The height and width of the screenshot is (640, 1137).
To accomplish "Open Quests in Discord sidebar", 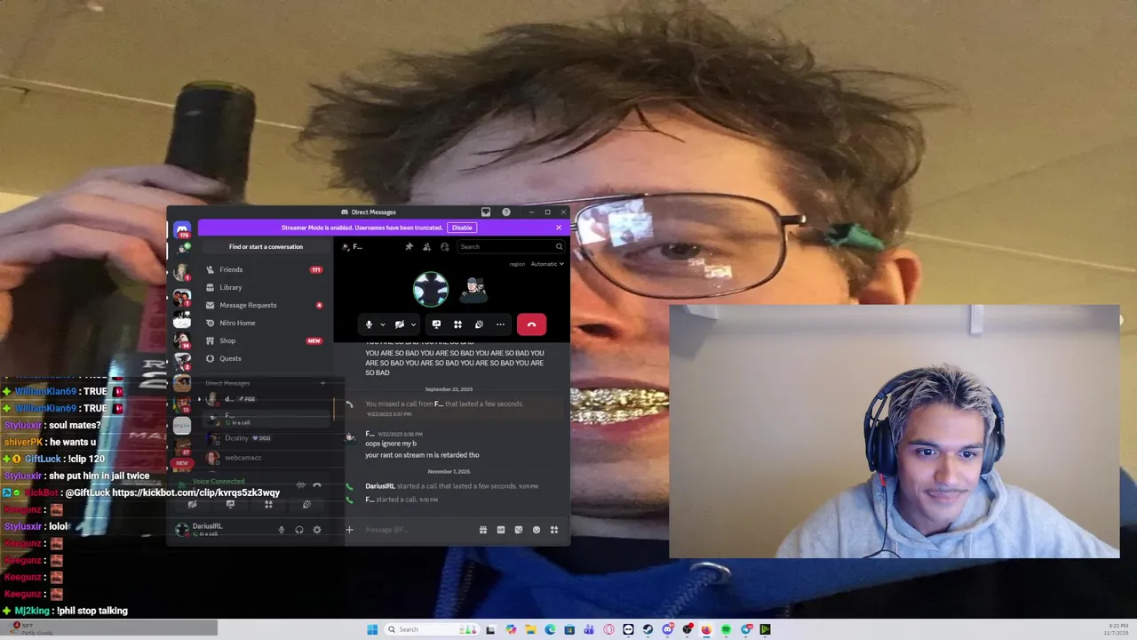I will 264,358.
